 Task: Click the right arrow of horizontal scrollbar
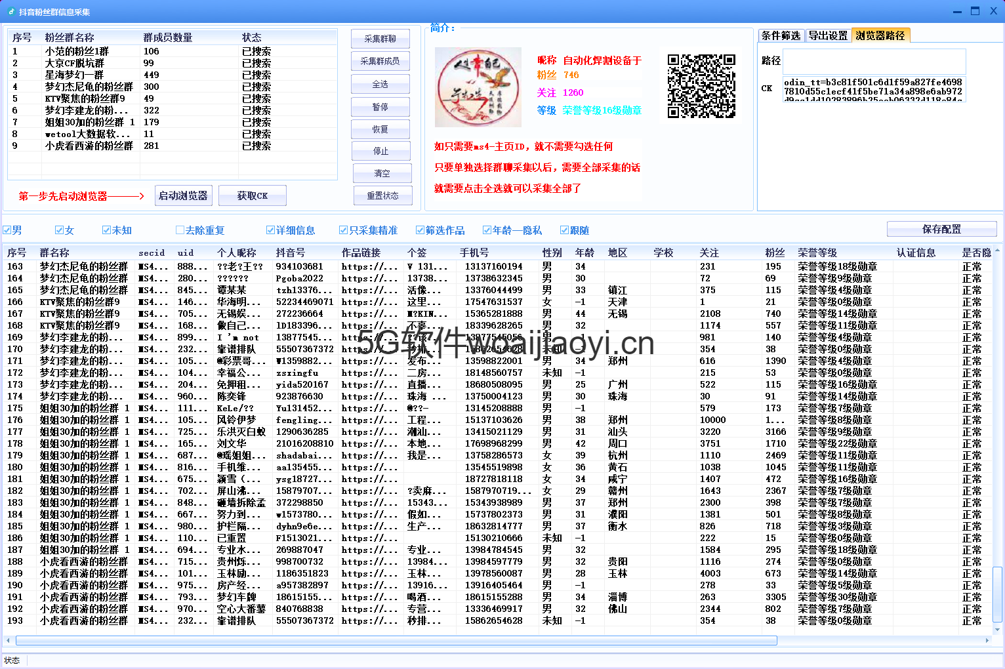click(x=987, y=640)
